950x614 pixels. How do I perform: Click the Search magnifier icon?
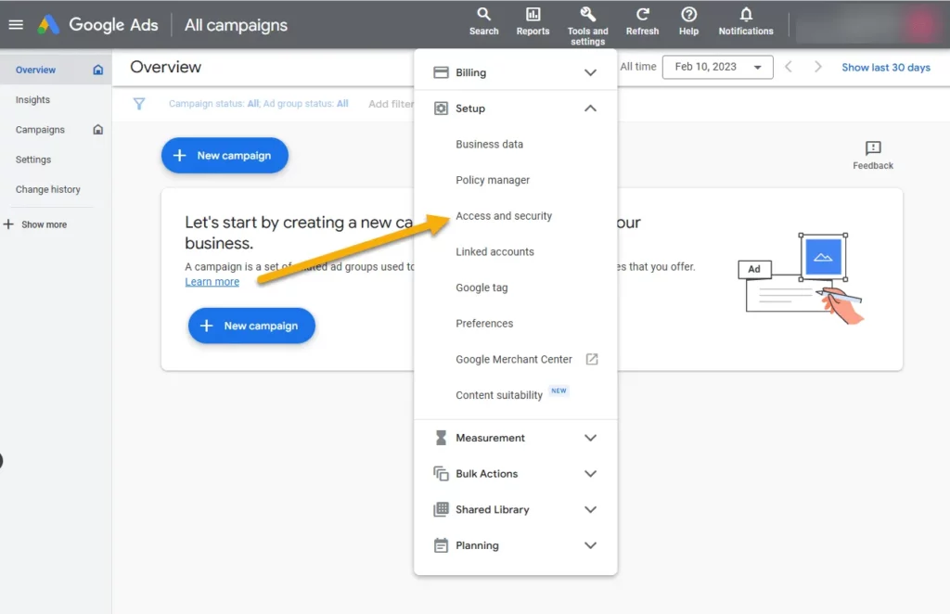point(483,15)
